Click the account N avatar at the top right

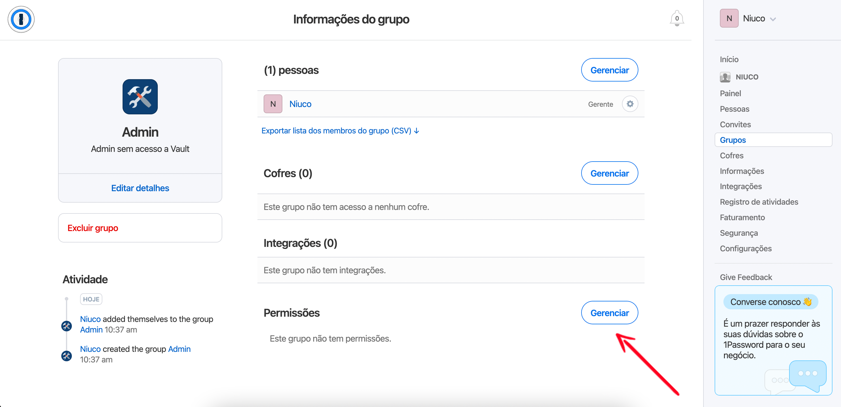(729, 18)
